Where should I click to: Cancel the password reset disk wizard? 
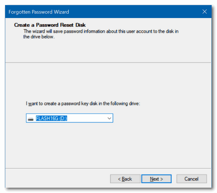pyautogui.click(x=191, y=179)
